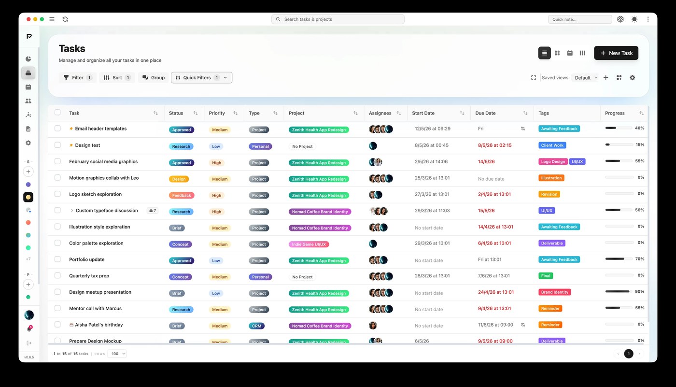
Task: Click the Group button
Action: click(153, 78)
